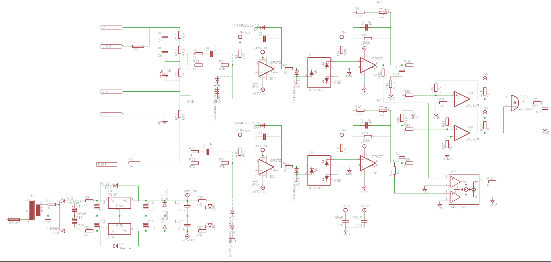
Task: Click resistor R1 after IC2 output
Action: coord(289,69)
